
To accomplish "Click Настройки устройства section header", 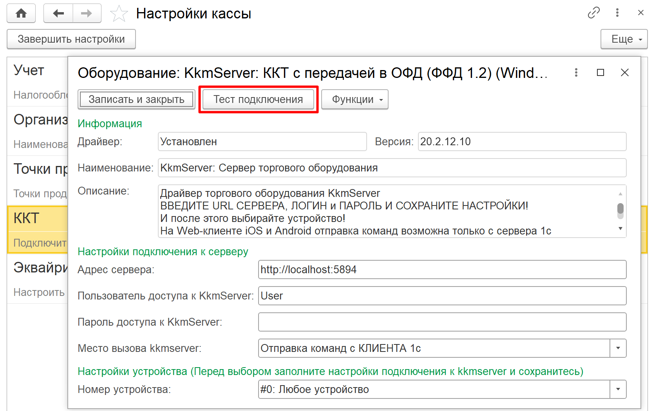I will pos(331,371).
